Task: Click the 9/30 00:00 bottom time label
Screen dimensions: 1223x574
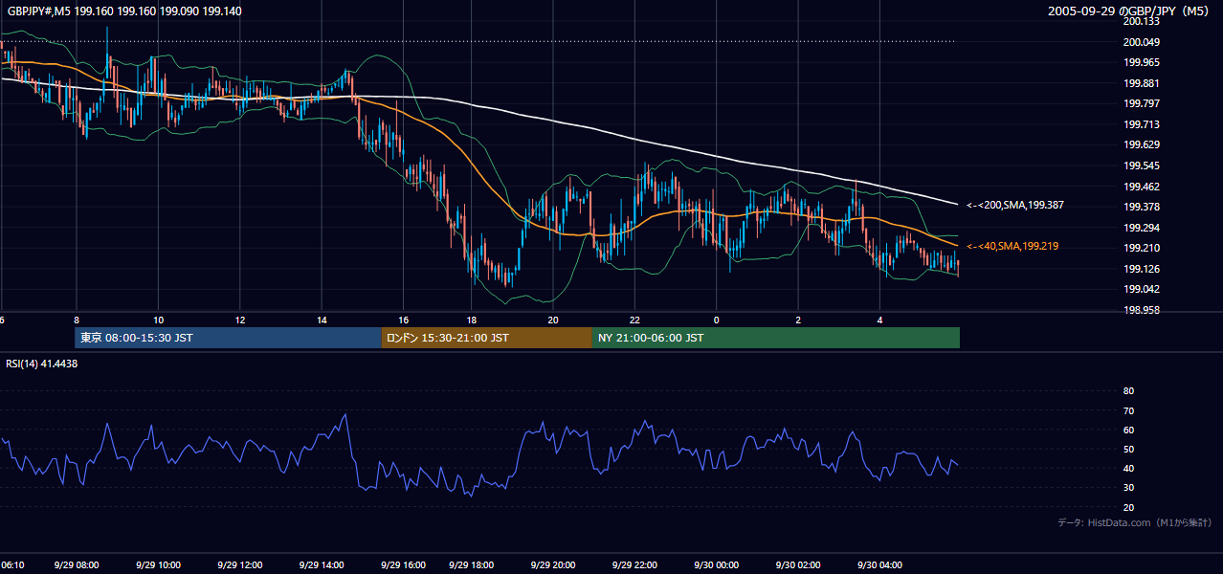Action: [716, 564]
